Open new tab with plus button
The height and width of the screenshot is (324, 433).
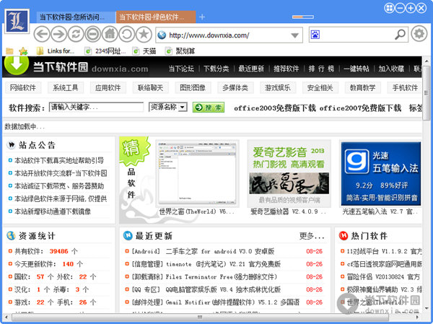[202, 17]
